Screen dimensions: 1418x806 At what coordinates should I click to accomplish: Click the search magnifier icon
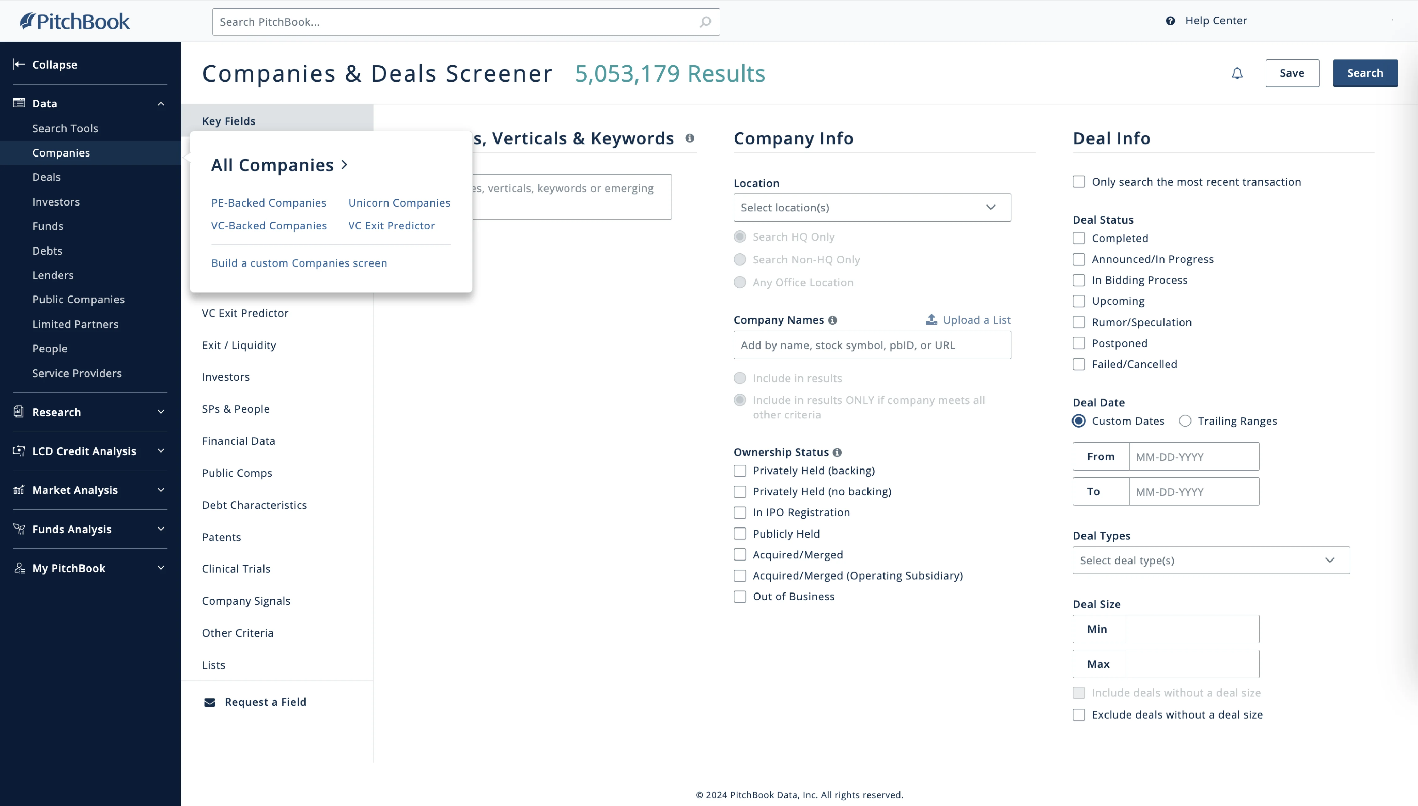pyautogui.click(x=705, y=22)
